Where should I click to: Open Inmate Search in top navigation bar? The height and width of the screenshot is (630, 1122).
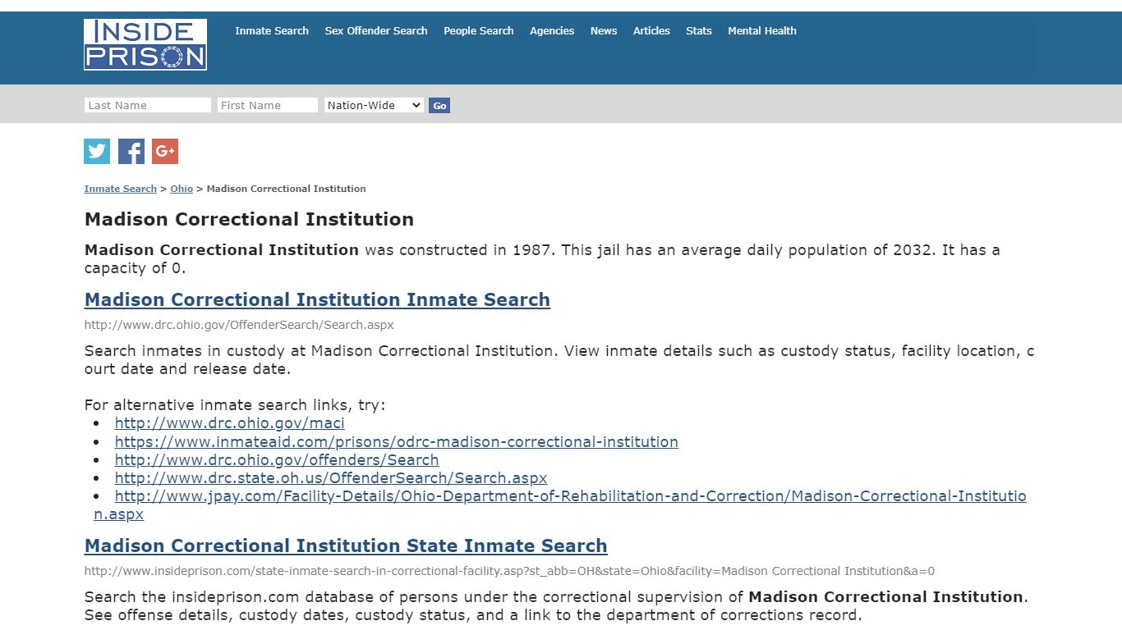coord(272,30)
